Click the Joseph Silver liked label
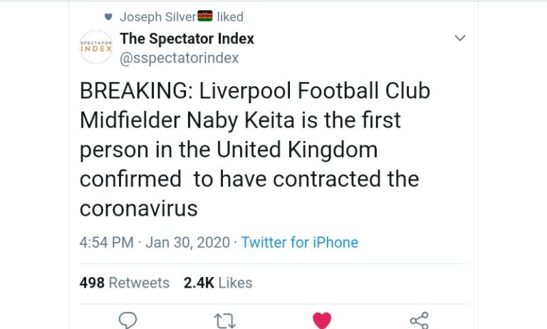The height and width of the screenshot is (329, 547). (x=182, y=17)
